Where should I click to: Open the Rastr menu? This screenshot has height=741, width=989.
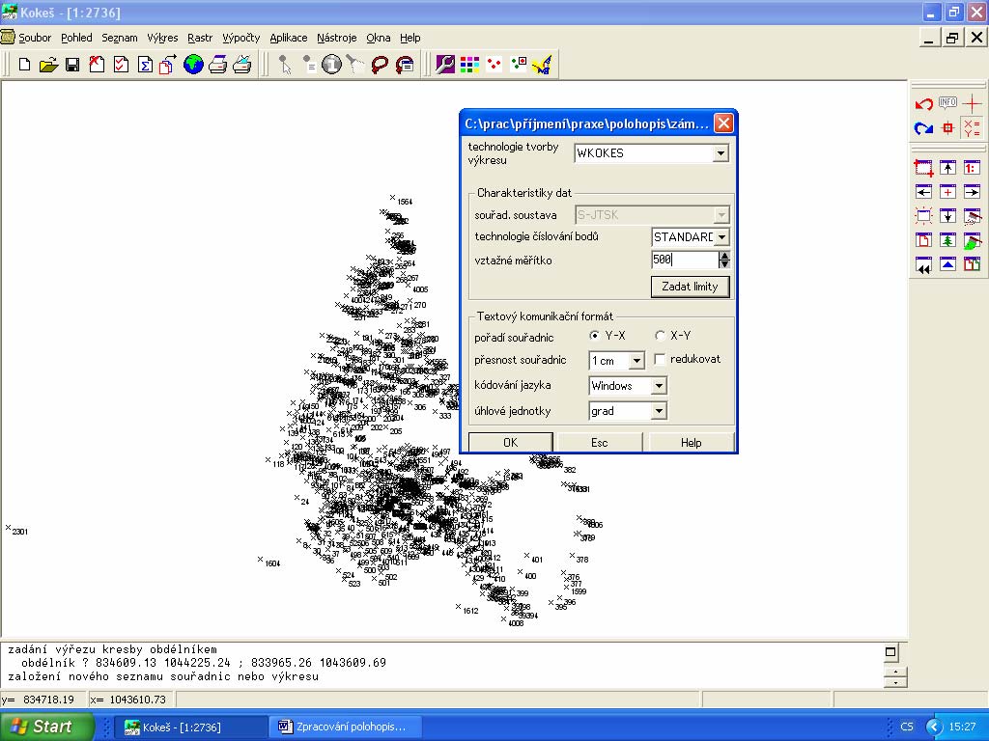pyautogui.click(x=200, y=38)
